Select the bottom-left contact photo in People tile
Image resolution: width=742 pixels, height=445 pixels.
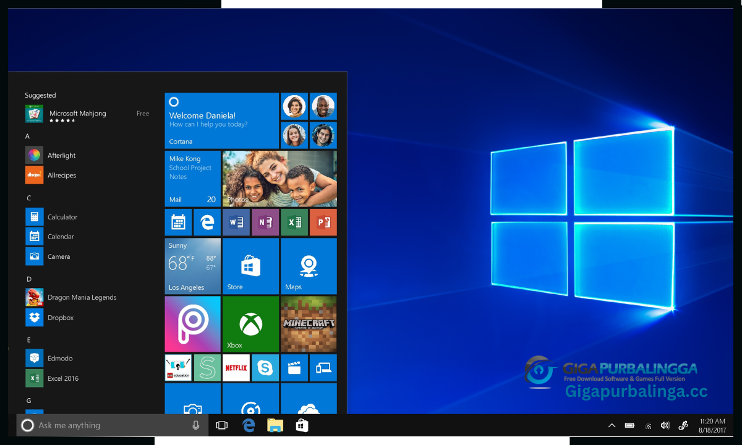click(294, 135)
